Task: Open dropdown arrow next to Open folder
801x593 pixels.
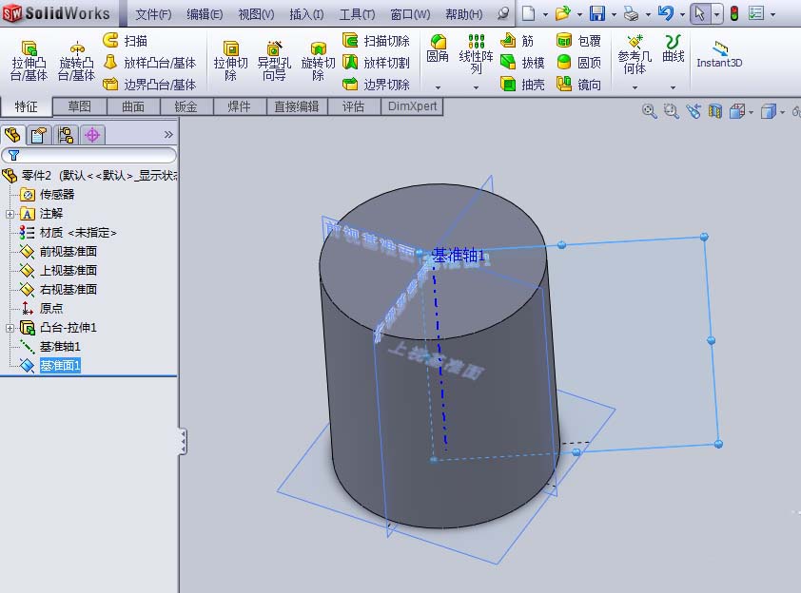Action: 579,15
